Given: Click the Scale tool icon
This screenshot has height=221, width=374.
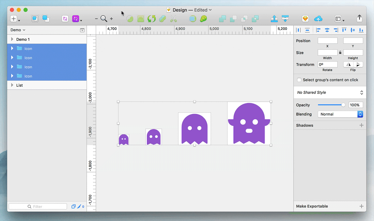Looking at the screenshot, I should [203, 19].
